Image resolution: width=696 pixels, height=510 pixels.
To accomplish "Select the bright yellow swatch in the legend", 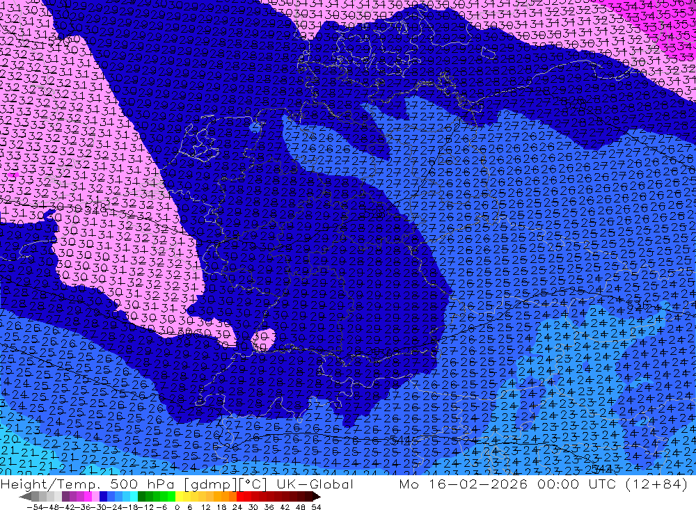I will coord(180,497).
